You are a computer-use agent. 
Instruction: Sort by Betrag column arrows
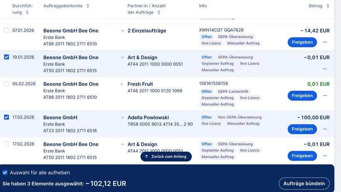tap(328, 6)
